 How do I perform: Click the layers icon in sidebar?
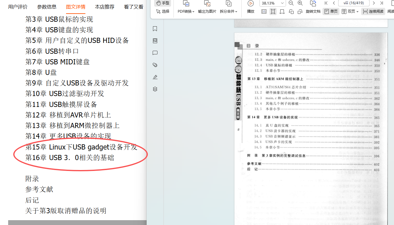(155, 89)
